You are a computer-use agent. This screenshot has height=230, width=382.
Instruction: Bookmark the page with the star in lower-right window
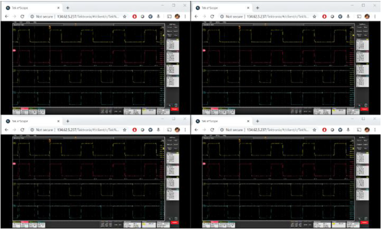315,130
